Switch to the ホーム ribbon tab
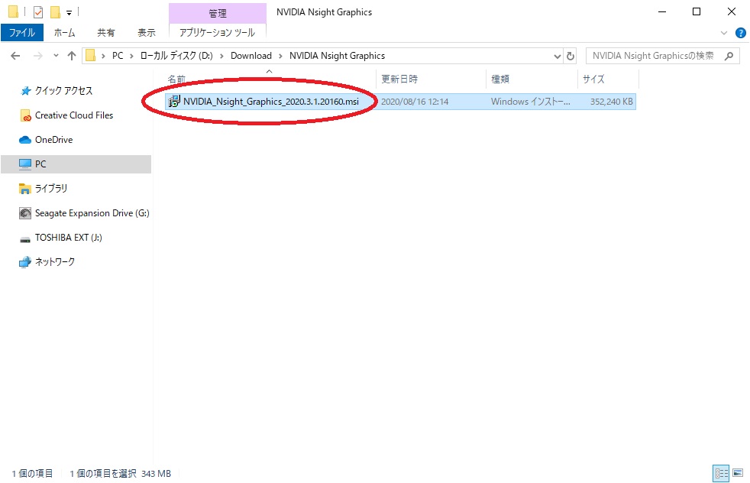 [64, 33]
